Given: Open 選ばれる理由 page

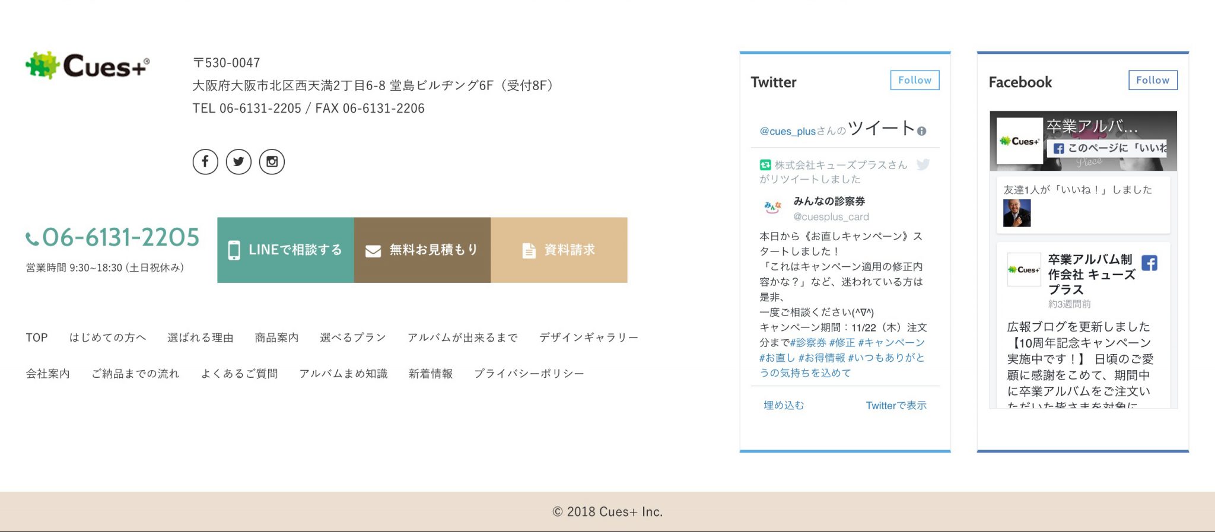Looking at the screenshot, I should point(201,337).
